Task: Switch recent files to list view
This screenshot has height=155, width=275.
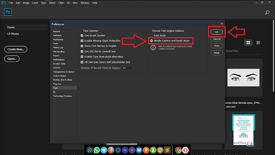Action: (x=258, y=43)
